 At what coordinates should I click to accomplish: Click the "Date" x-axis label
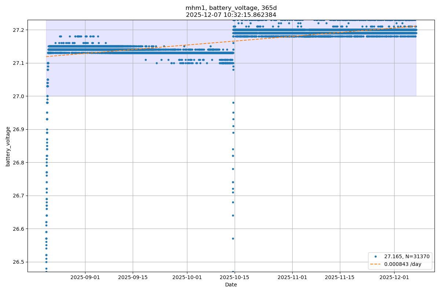[x=231, y=285]
